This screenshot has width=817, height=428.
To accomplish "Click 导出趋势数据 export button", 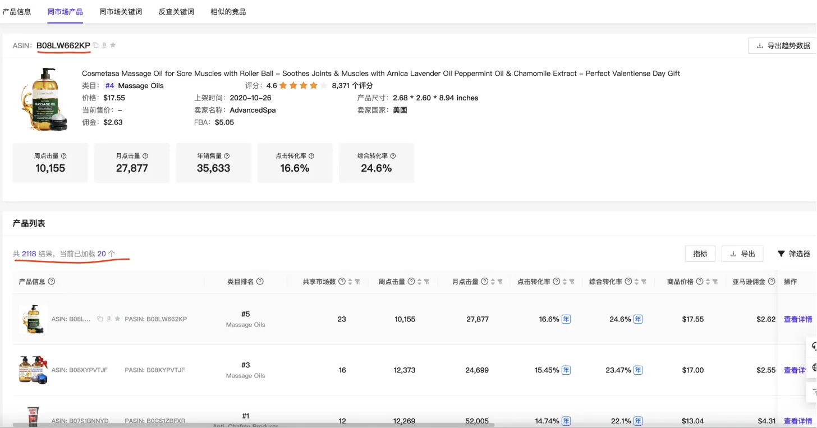I will pyautogui.click(x=783, y=46).
